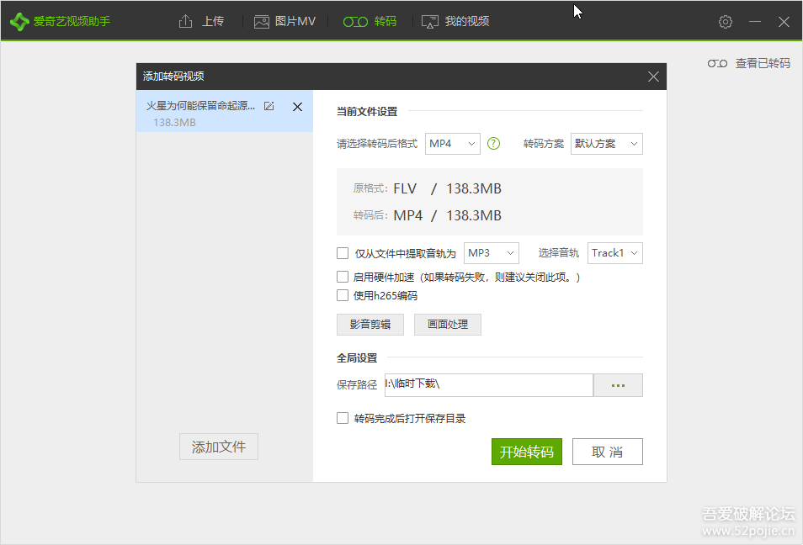The width and height of the screenshot is (803, 545).
Task: Click the green question mark help icon
Action: [x=494, y=144]
